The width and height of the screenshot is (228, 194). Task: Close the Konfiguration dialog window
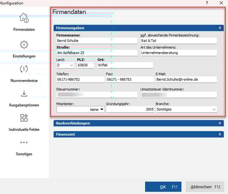click(221, 3)
